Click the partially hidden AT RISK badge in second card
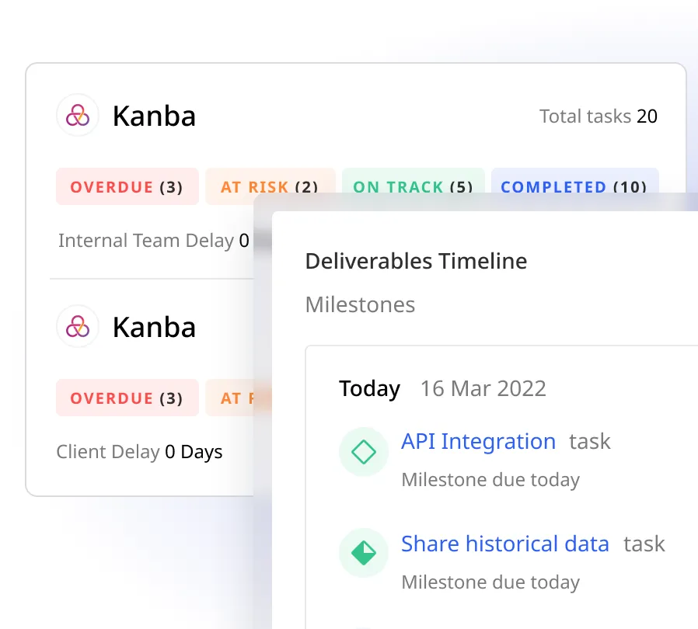The image size is (698, 629). pos(231,398)
